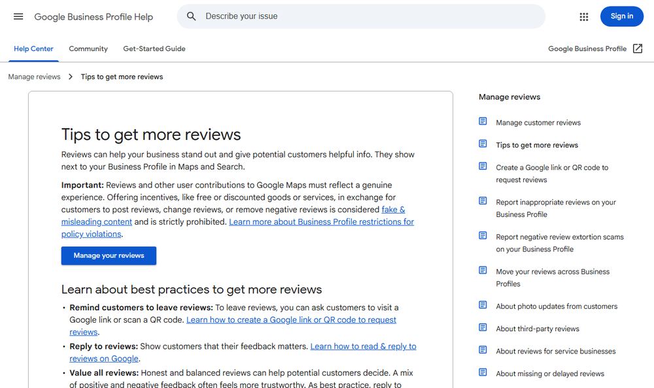Open Report negative review extortion scams article

[560, 242]
